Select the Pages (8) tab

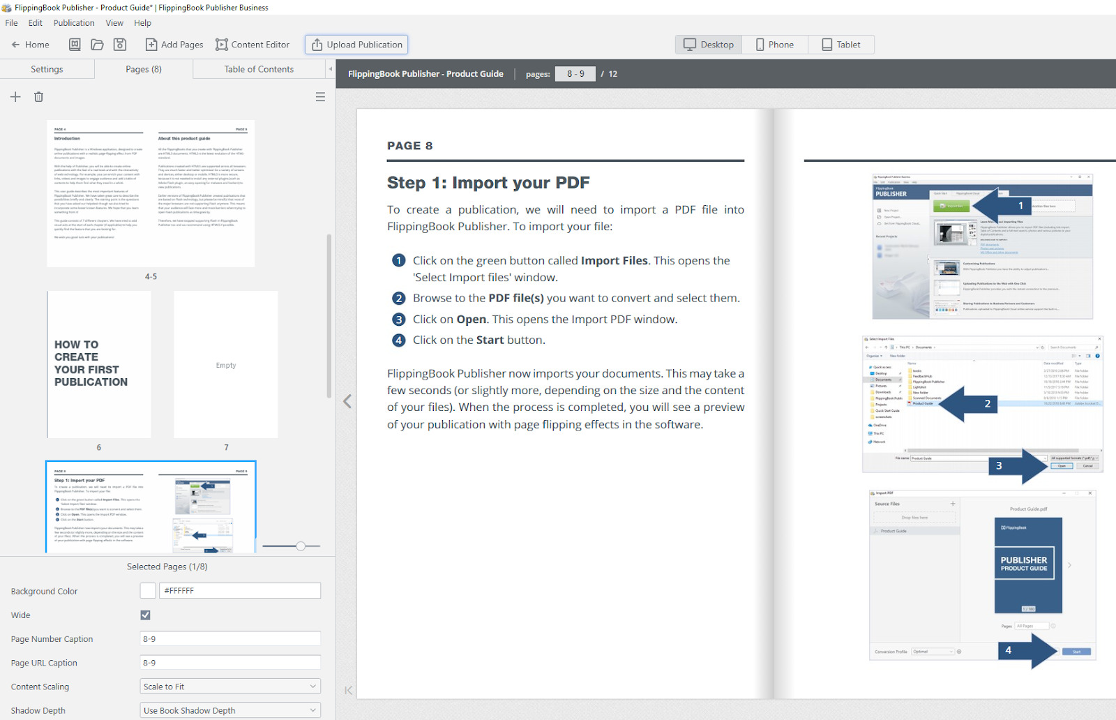tap(144, 69)
